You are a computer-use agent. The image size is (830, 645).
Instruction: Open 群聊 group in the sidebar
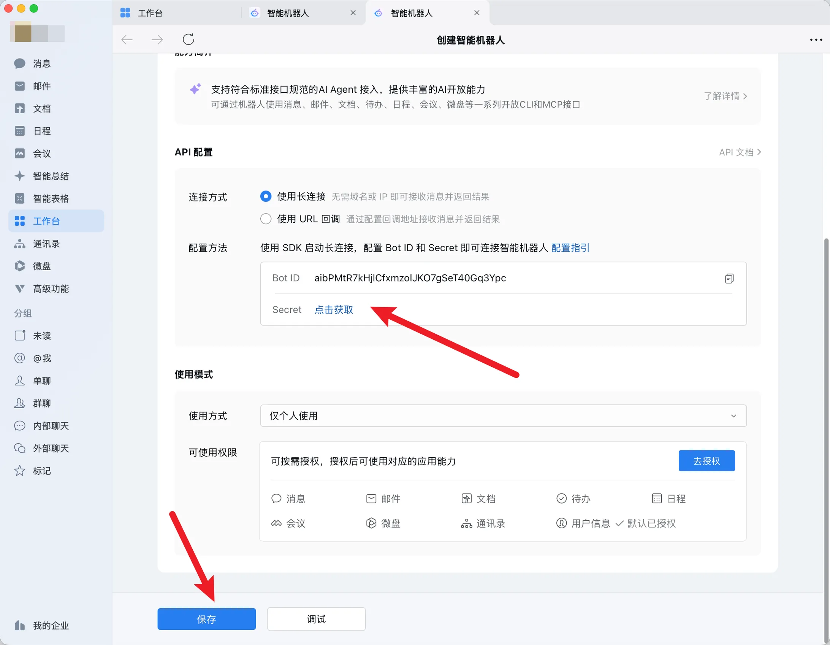56,403
